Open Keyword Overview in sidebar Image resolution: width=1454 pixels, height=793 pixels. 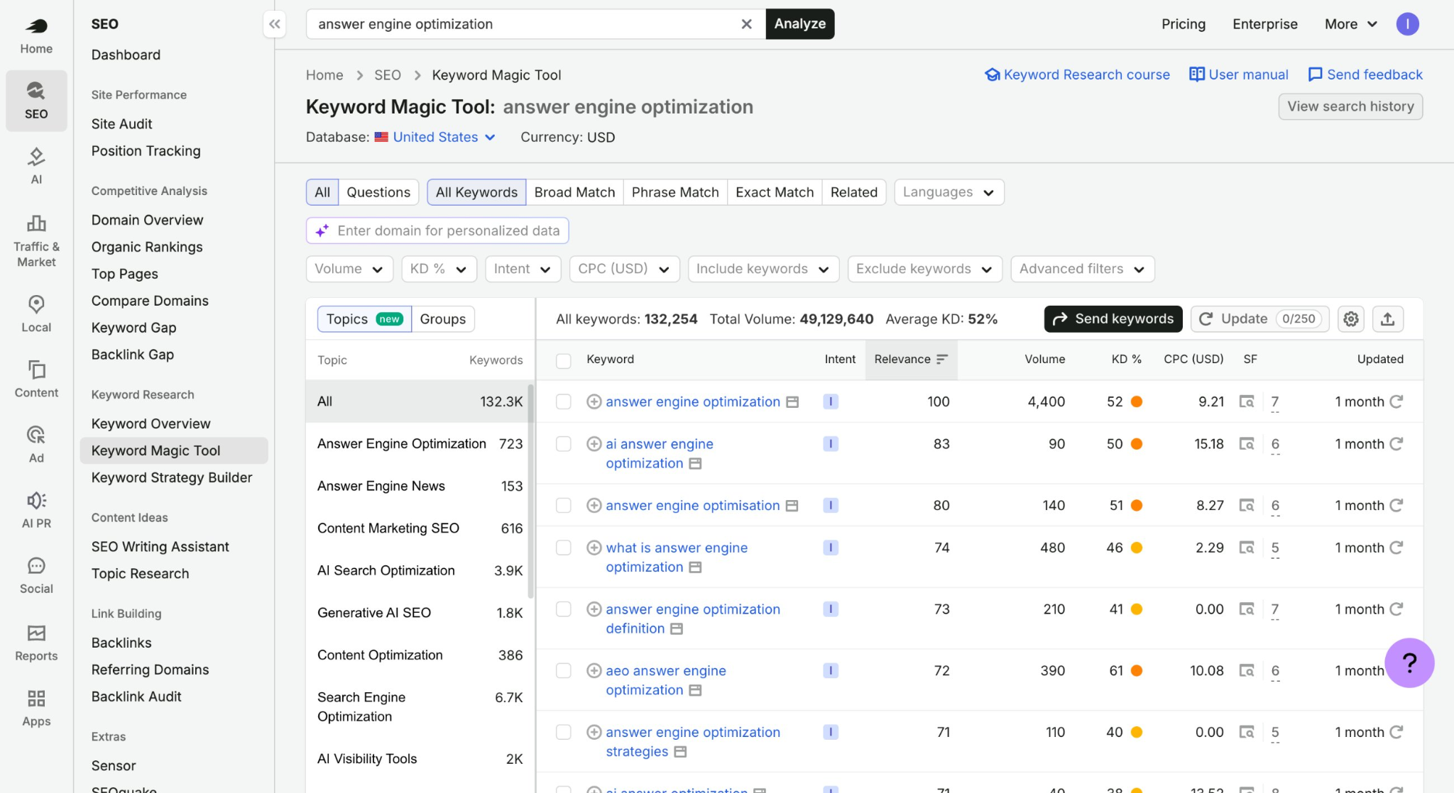[151, 423]
